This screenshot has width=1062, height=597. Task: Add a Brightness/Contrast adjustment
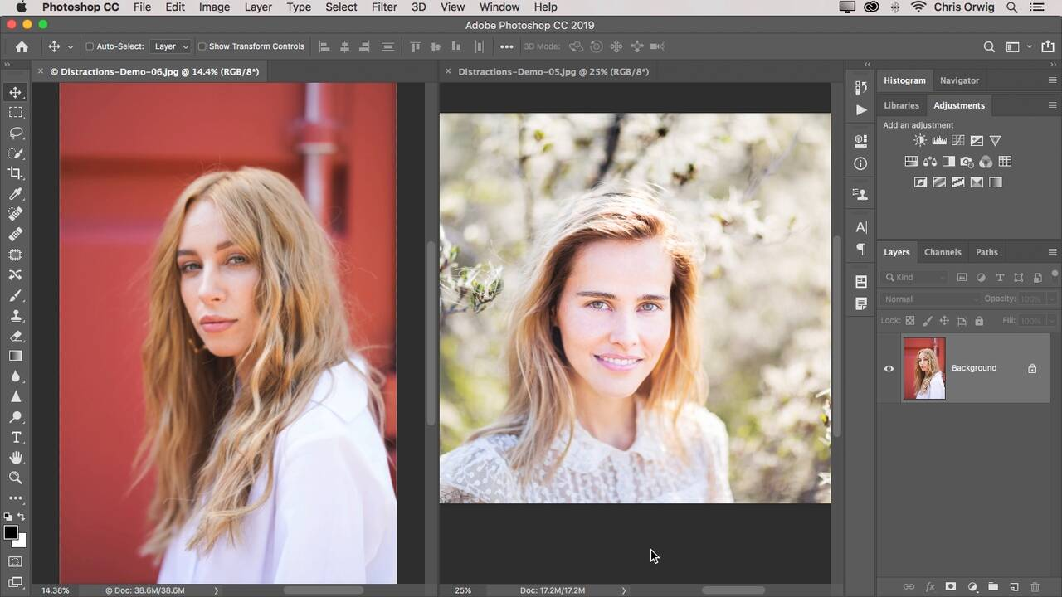pos(919,141)
